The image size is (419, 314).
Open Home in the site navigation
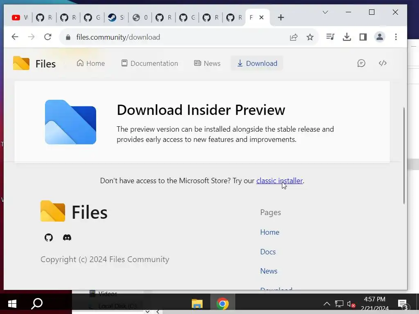[91, 63]
